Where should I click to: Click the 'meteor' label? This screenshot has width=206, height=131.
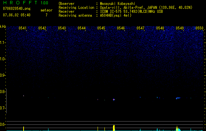(x=47, y=10)
